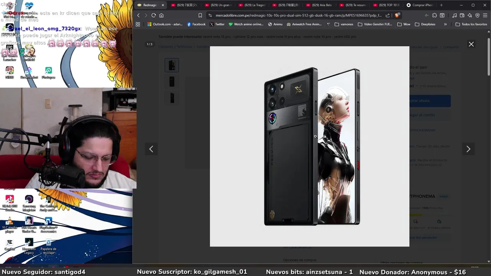Bookmark this page icon in toolbar
The height and width of the screenshot is (276, 491).
[200, 15]
